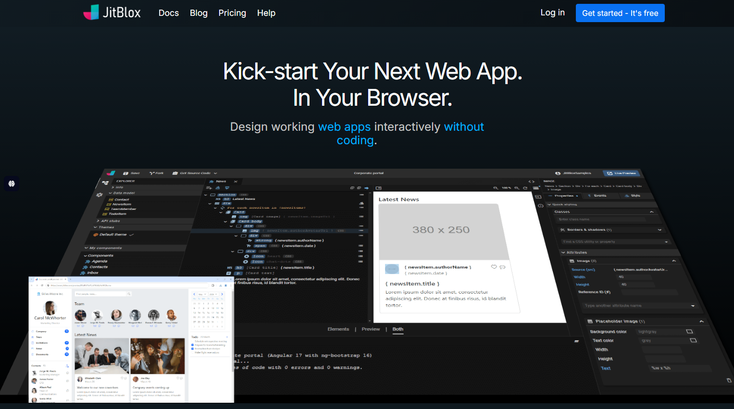Select the span newsItem.date tree row
Image resolution: width=734 pixels, height=409 pixels.
281,246
